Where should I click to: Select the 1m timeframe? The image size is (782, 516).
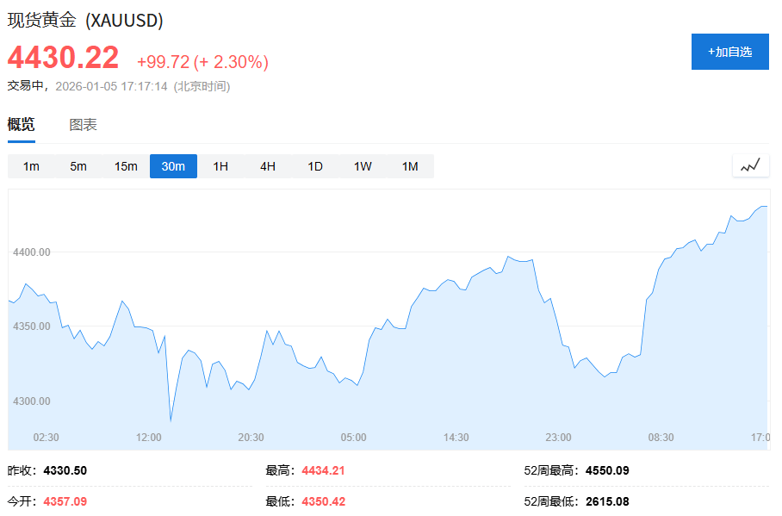(31, 166)
